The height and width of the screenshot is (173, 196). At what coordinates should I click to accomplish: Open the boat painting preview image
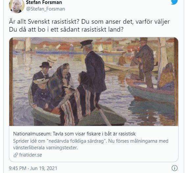pos(94,81)
